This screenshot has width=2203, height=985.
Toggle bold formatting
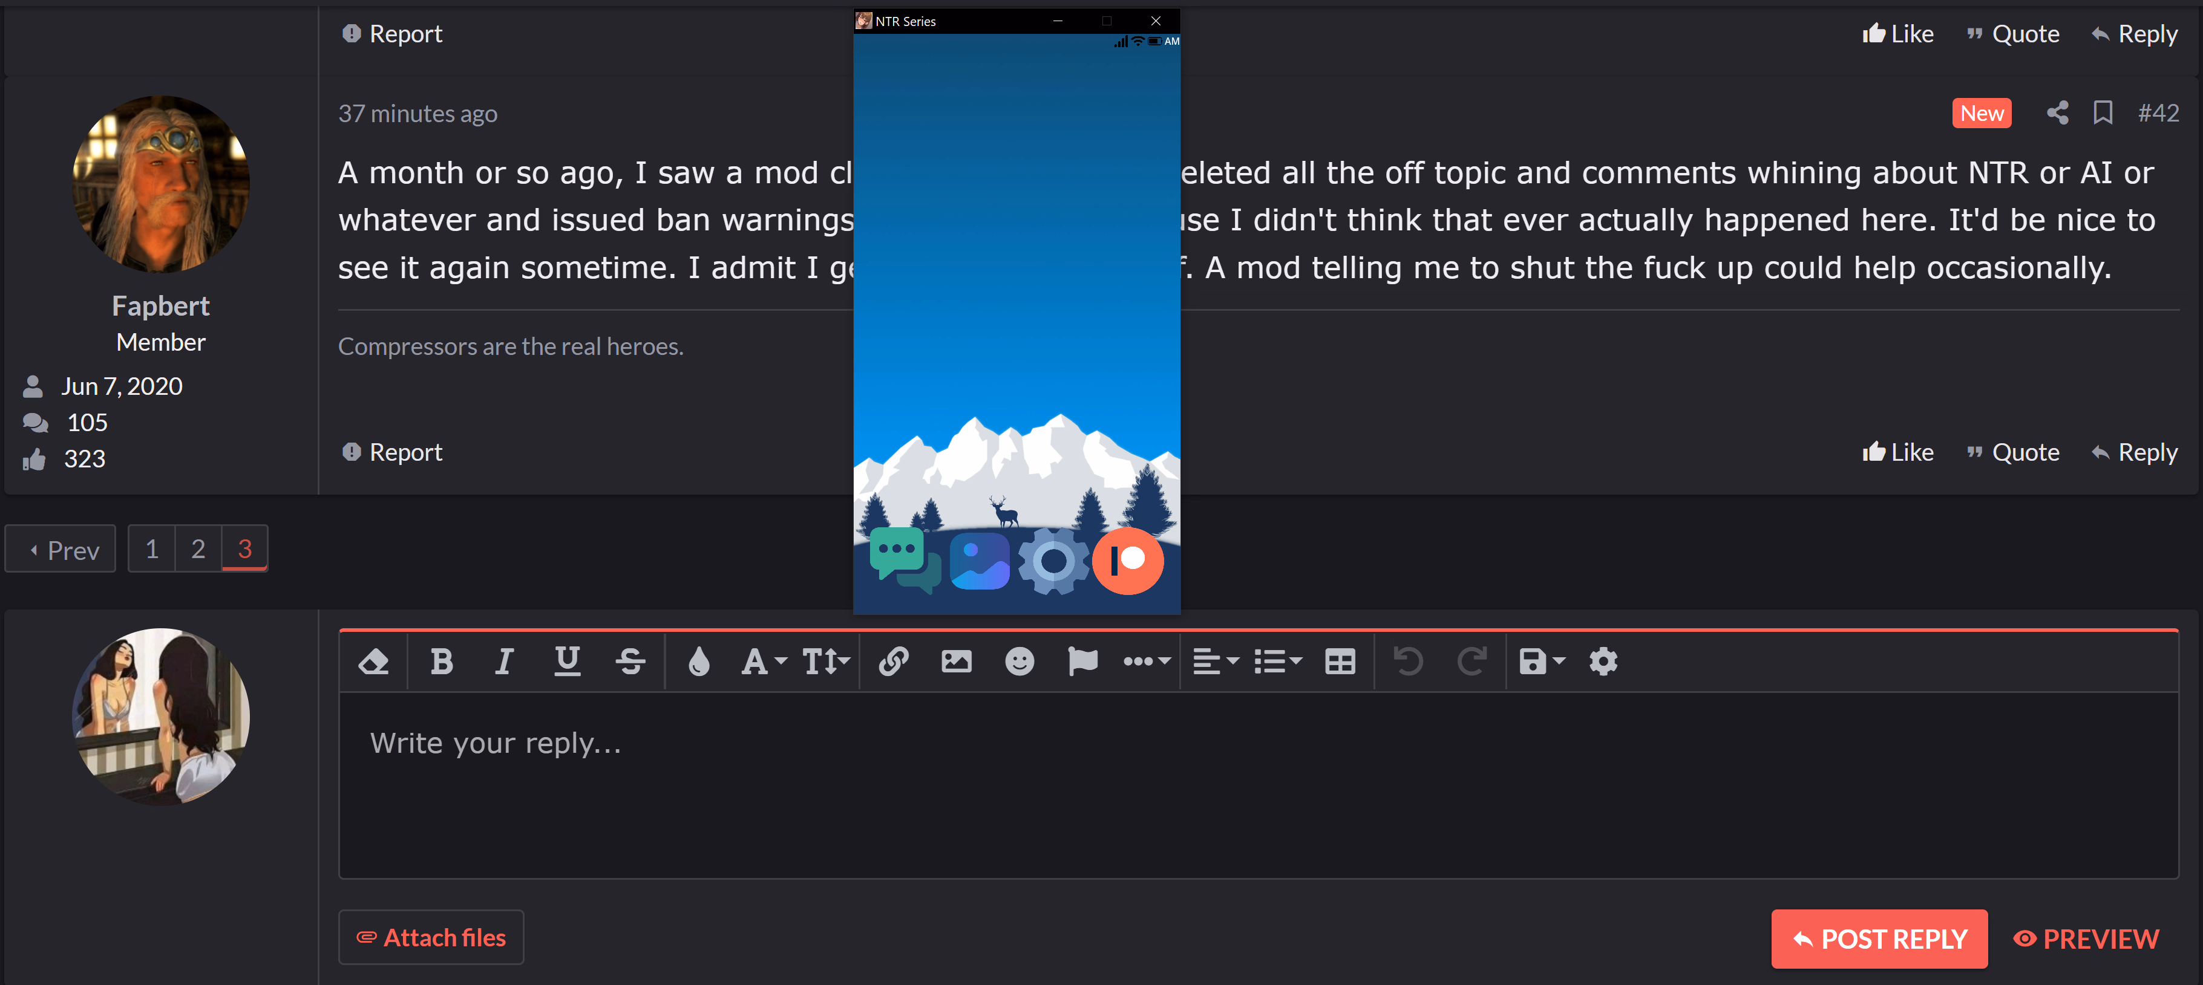[x=441, y=662]
